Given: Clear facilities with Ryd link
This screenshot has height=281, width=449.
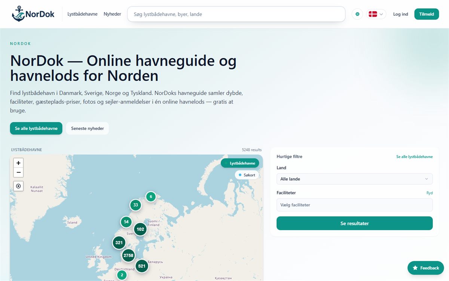Looking at the screenshot, I should pos(430,193).
